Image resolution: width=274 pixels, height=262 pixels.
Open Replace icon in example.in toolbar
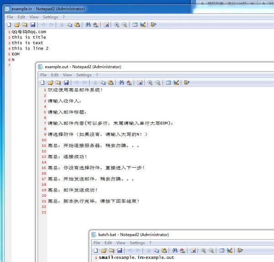click(96, 25)
